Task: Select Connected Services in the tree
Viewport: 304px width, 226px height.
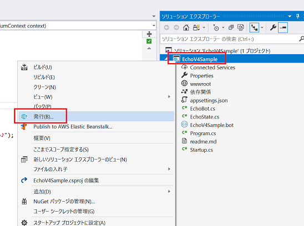Action: click(208, 68)
